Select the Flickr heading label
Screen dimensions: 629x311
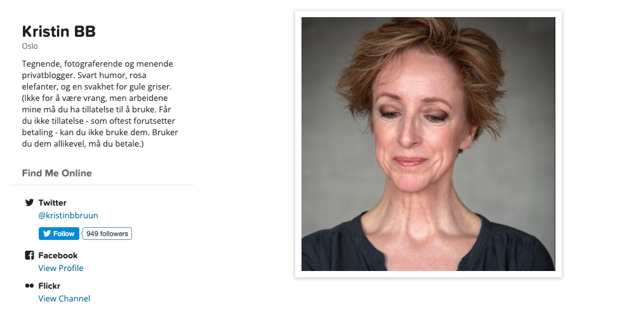coord(50,286)
